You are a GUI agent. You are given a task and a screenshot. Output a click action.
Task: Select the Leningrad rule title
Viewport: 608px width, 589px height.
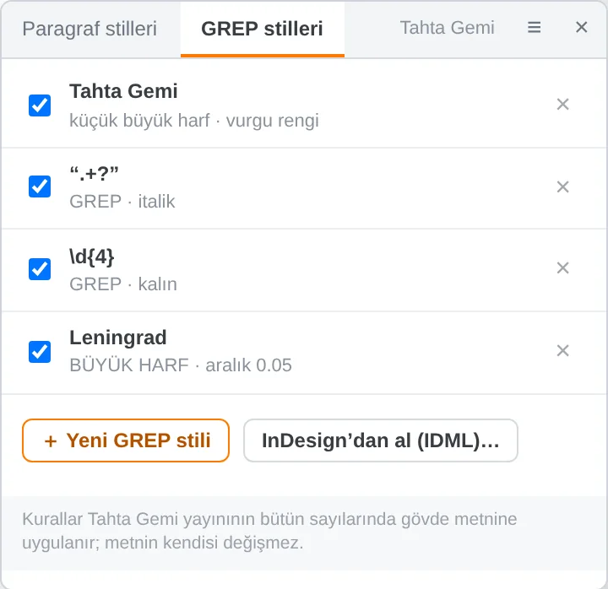tap(118, 338)
